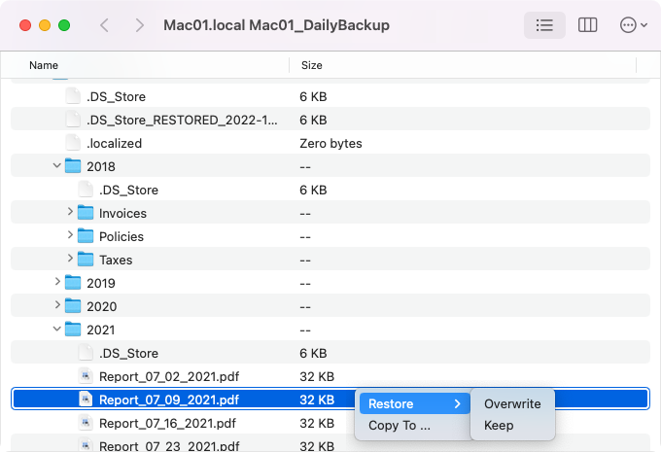This screenshot has width=661, height=452.
Task: Select the Taxes folder name
Action: pyautogui.click(x=116, y=261)
